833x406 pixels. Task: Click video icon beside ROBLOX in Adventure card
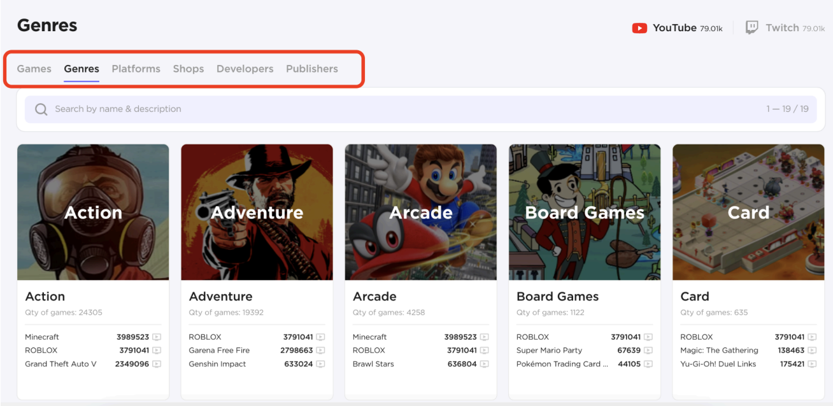(x=321, y=337)
